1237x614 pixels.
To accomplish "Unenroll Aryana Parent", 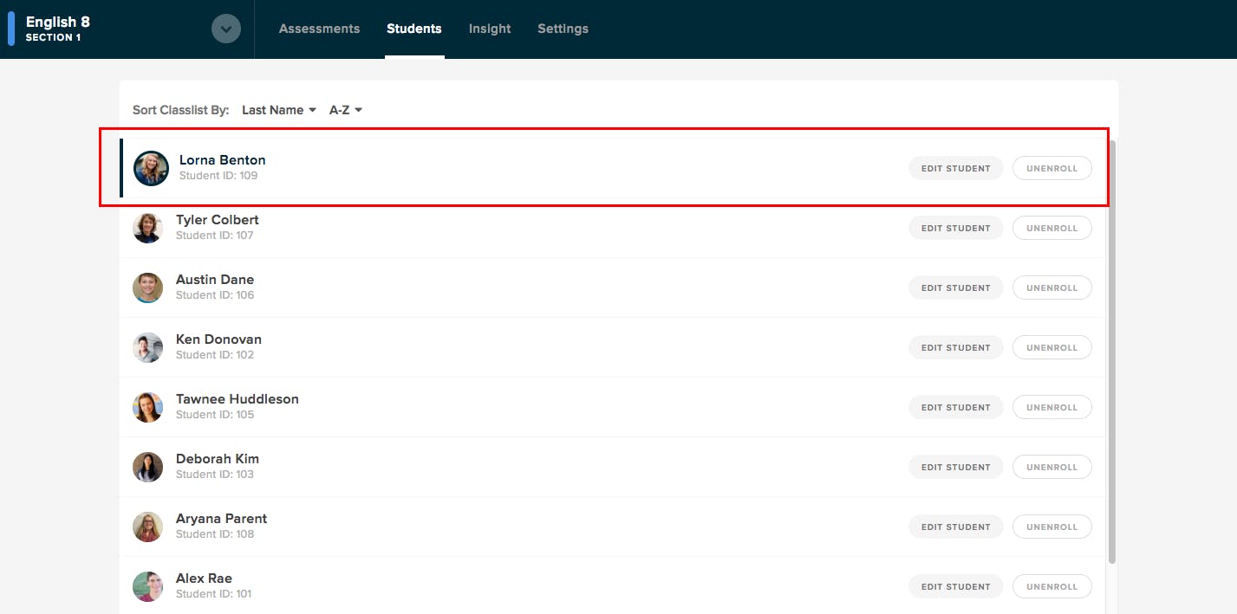I will 1051,527.
